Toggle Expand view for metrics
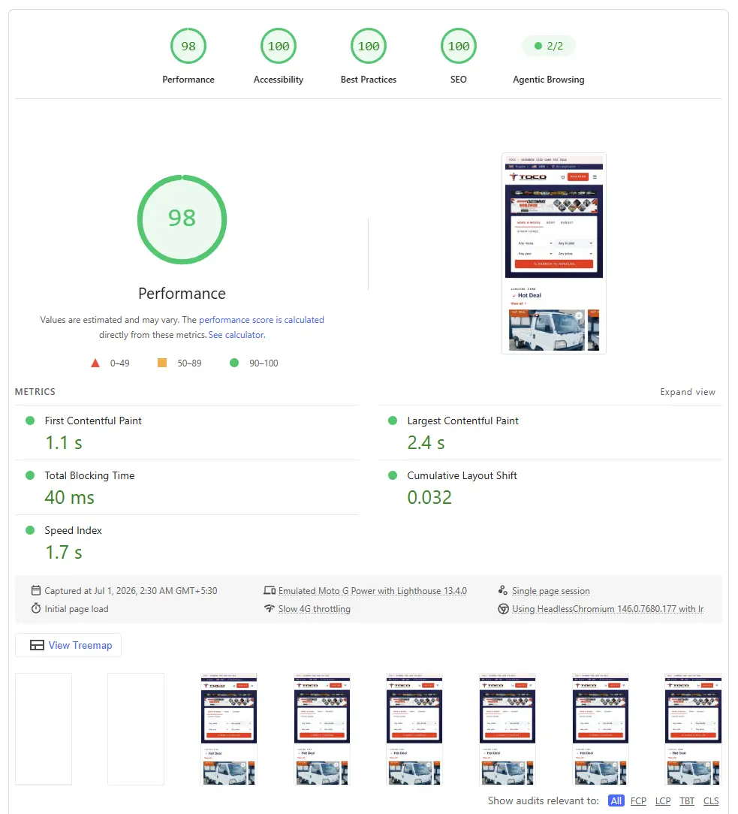 (687, 392)
